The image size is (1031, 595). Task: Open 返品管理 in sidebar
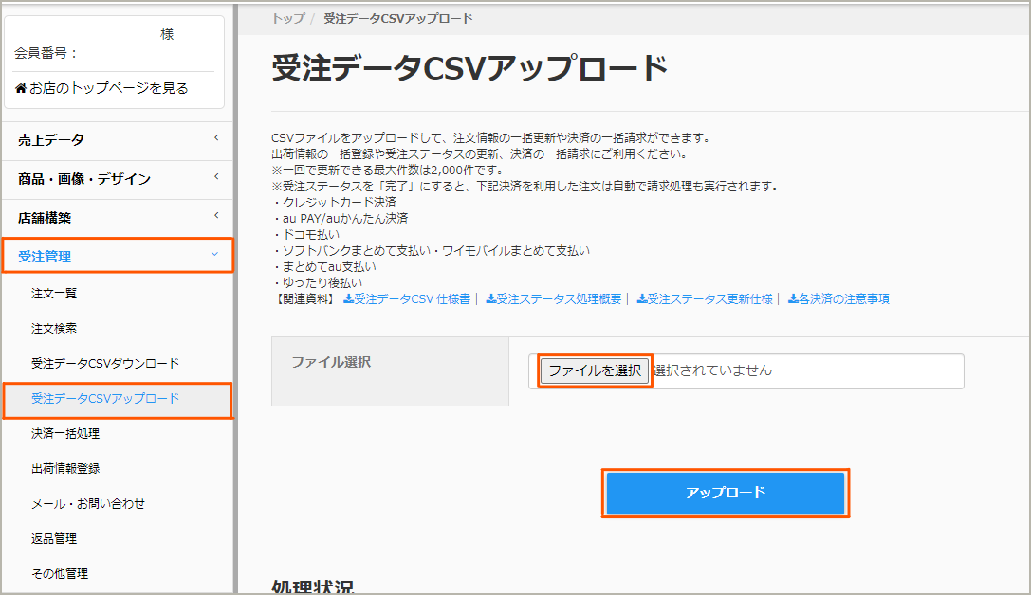pyautogui.click(x=54, y=538)
